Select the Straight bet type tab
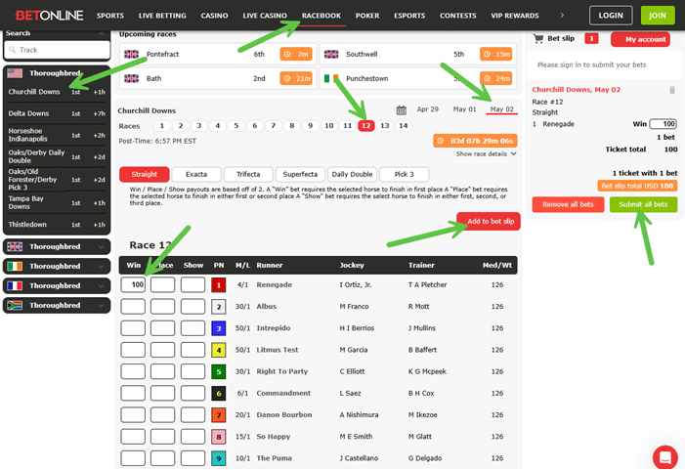 coord(145,174)
